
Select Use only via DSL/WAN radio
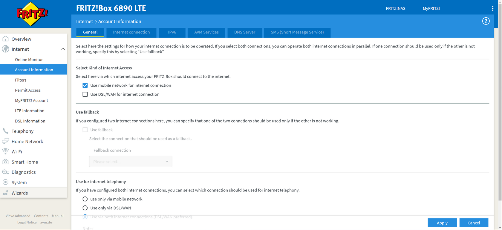point(85,208)
